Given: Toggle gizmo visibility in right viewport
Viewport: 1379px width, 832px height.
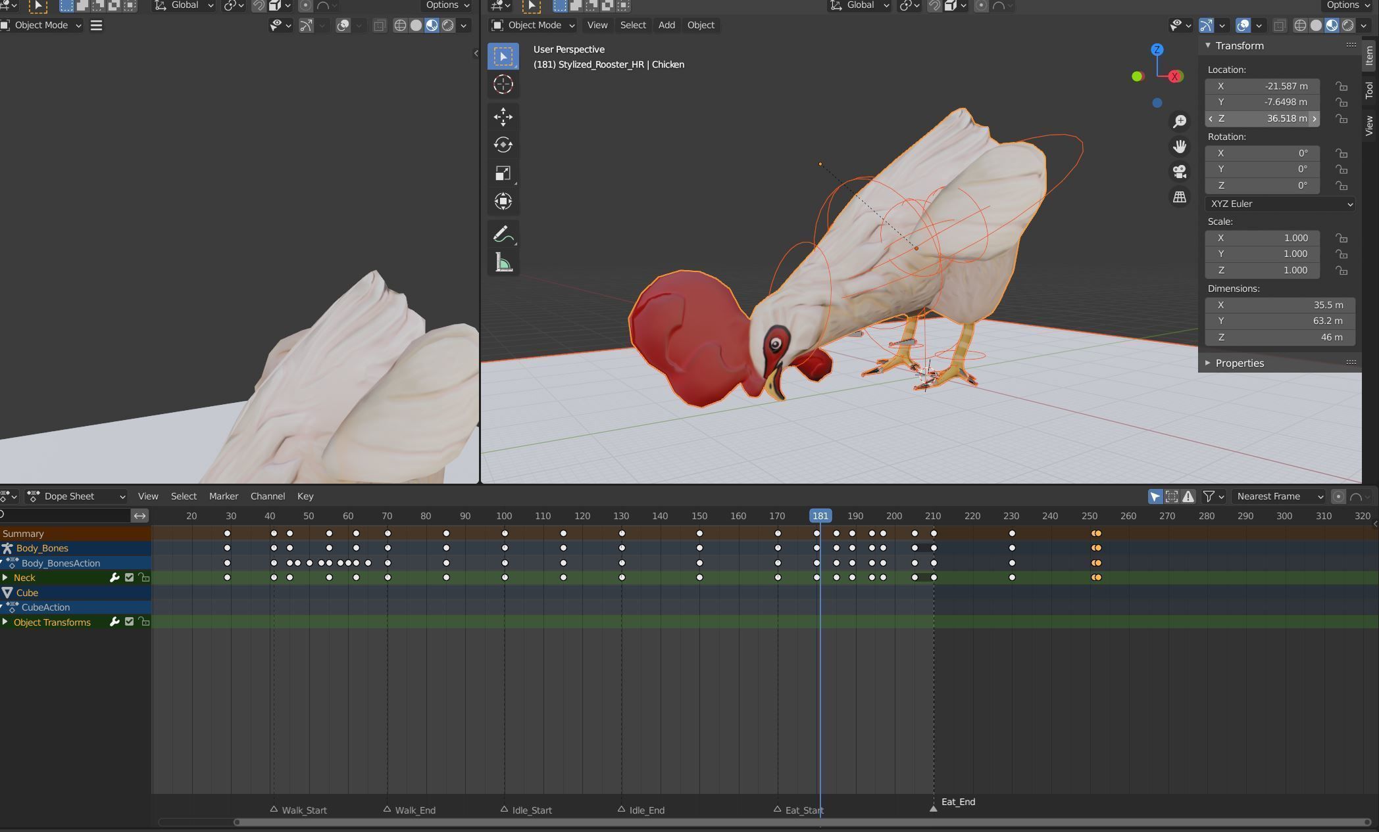Looking at the screenshot, I should 1206,25.
